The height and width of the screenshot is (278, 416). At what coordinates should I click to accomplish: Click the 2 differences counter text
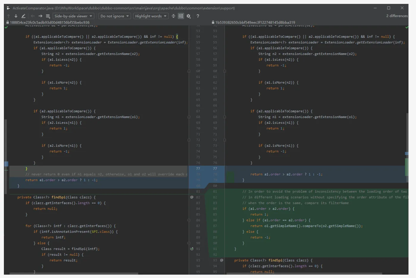point(397,16)
